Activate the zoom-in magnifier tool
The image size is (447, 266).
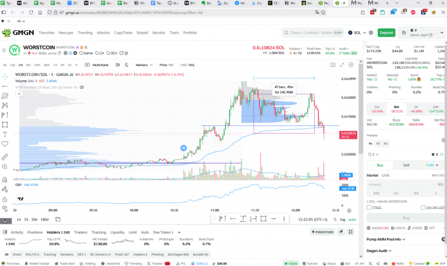pyautogui.click(x=5, y=167)
